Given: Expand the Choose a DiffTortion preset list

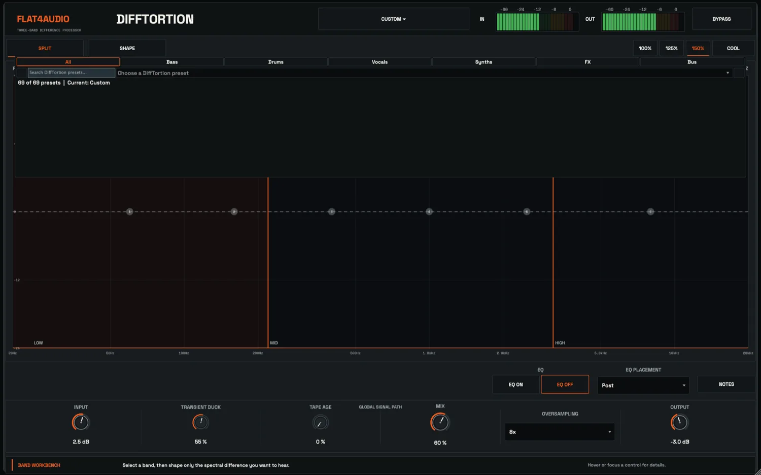Looking at the screenshot, I should pyautogui.click(x=424, y=73).
